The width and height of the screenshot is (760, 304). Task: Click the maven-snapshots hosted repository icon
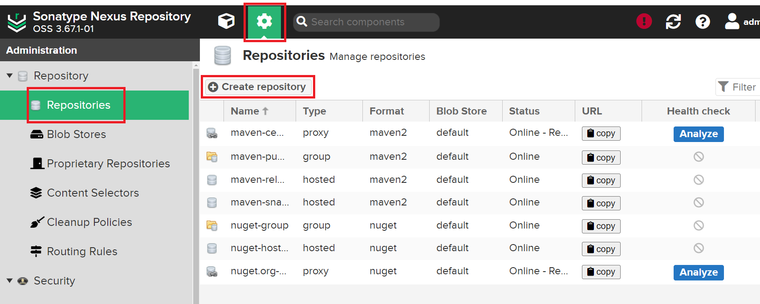tap(212, 202)
